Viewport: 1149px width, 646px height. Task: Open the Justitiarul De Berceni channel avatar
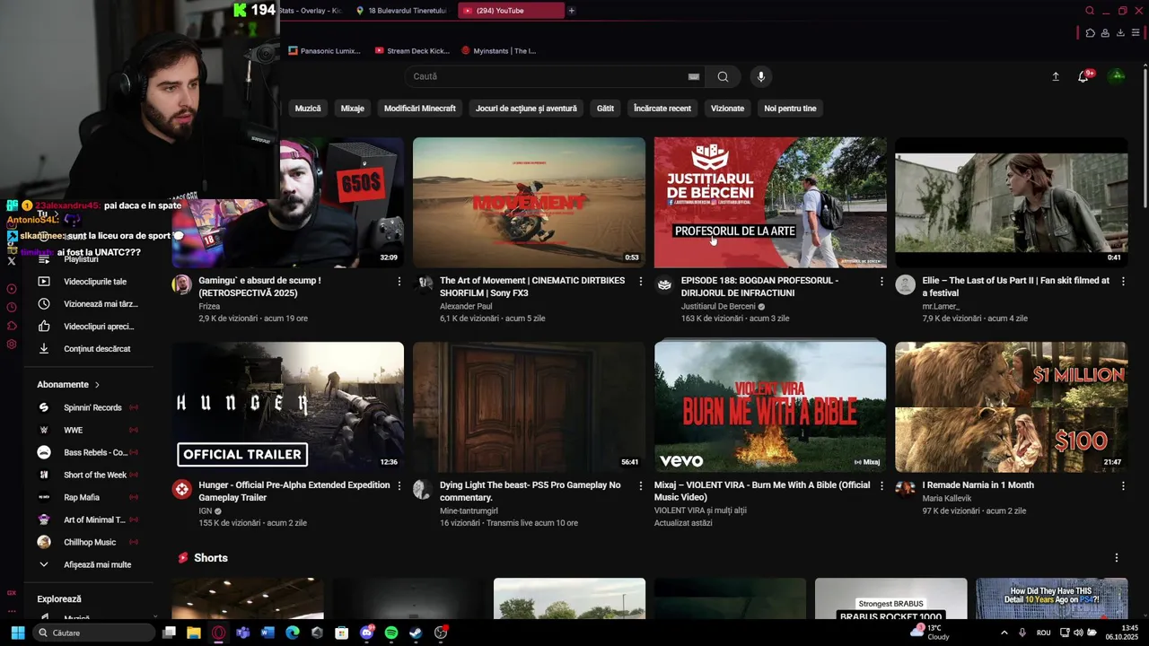pyautogui.click(x=664, y=285)
